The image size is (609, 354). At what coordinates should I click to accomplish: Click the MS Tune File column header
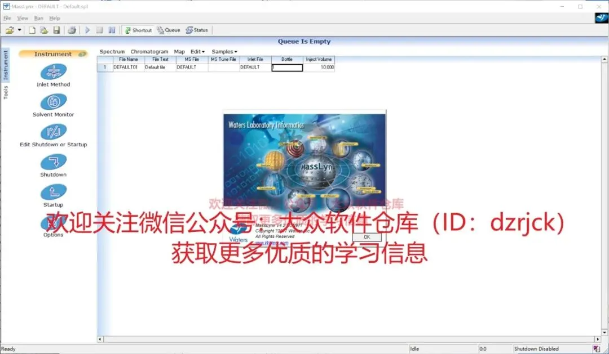point(223,59)
